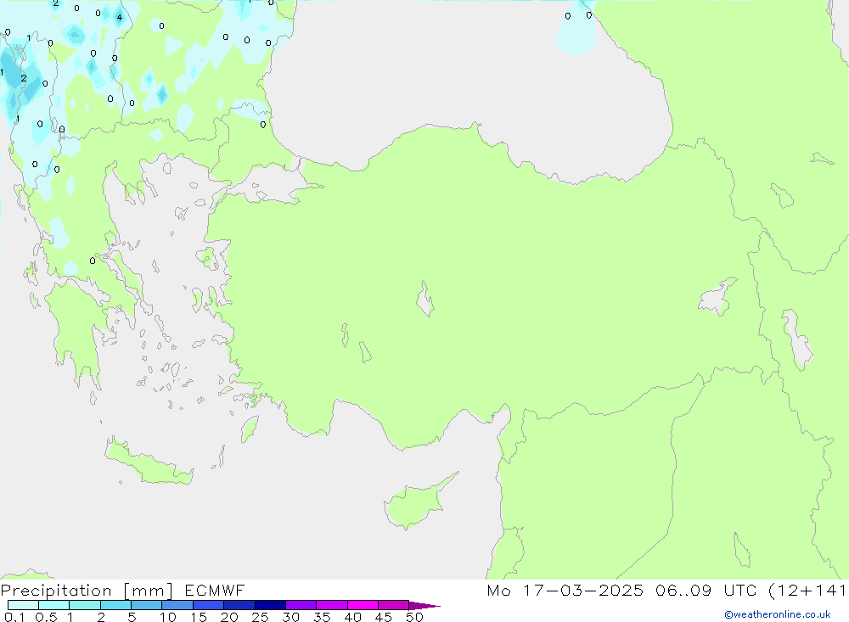Click the "25" legend scale label
Viewport: 849px width, 622px height.
260,617
